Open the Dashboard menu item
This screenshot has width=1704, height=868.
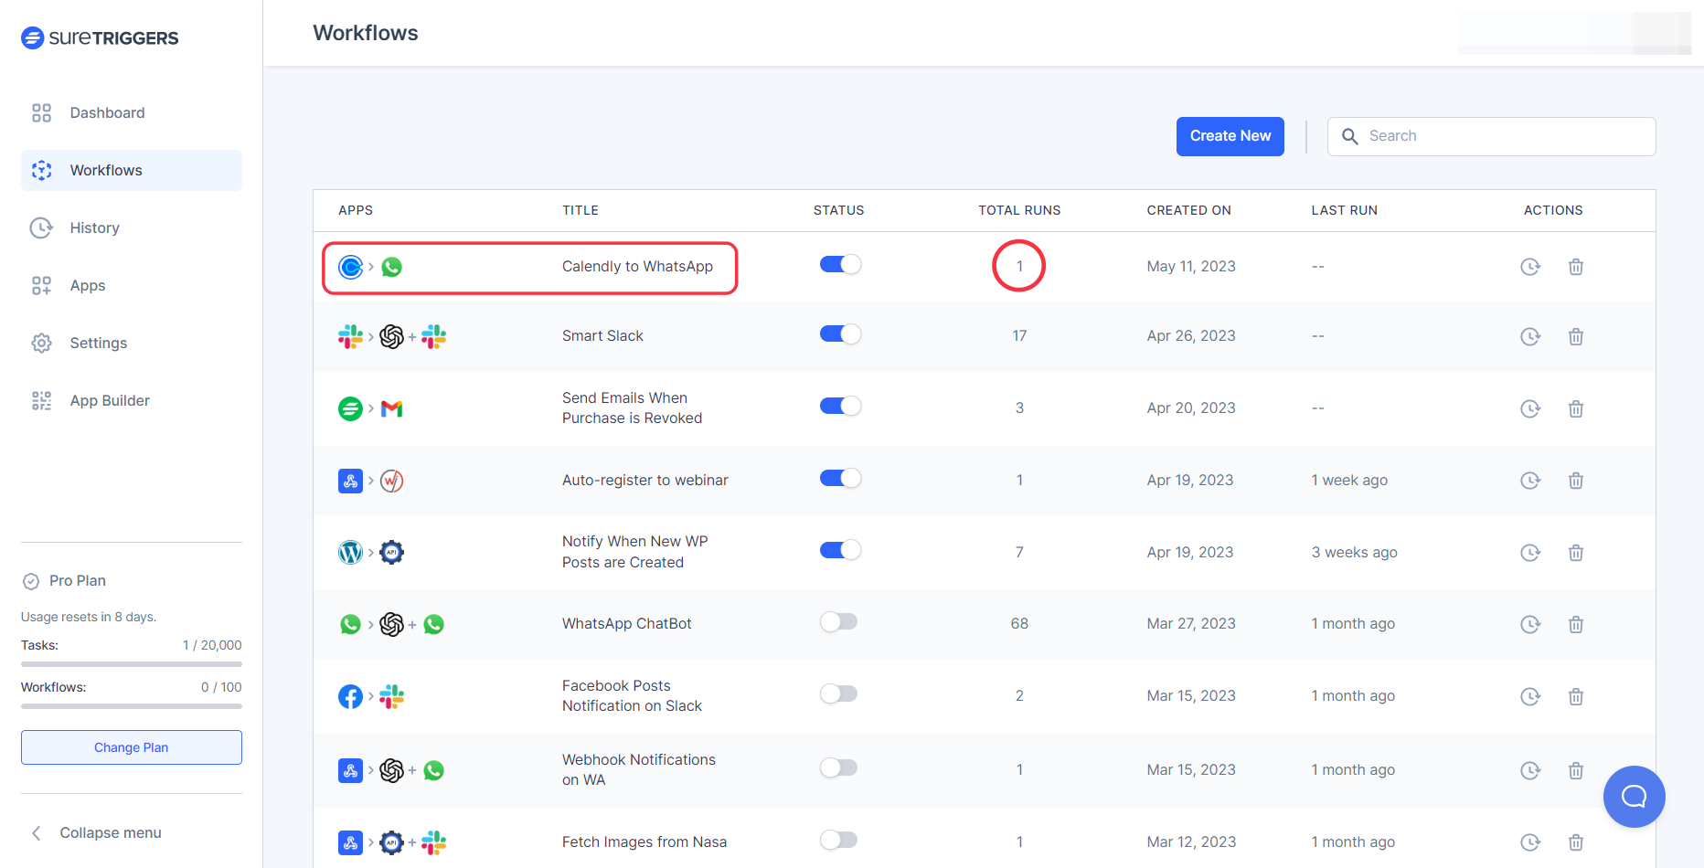[x=107, y=112]
